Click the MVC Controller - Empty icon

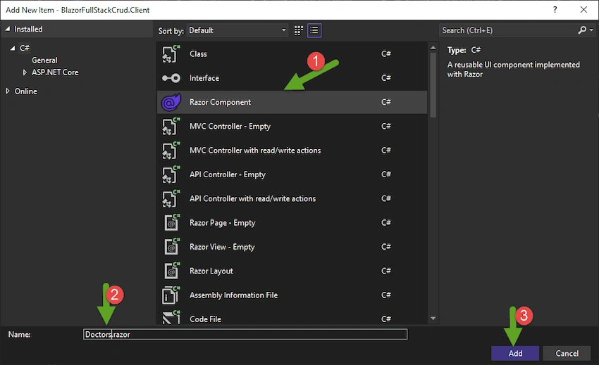click(x=171, y=127)
